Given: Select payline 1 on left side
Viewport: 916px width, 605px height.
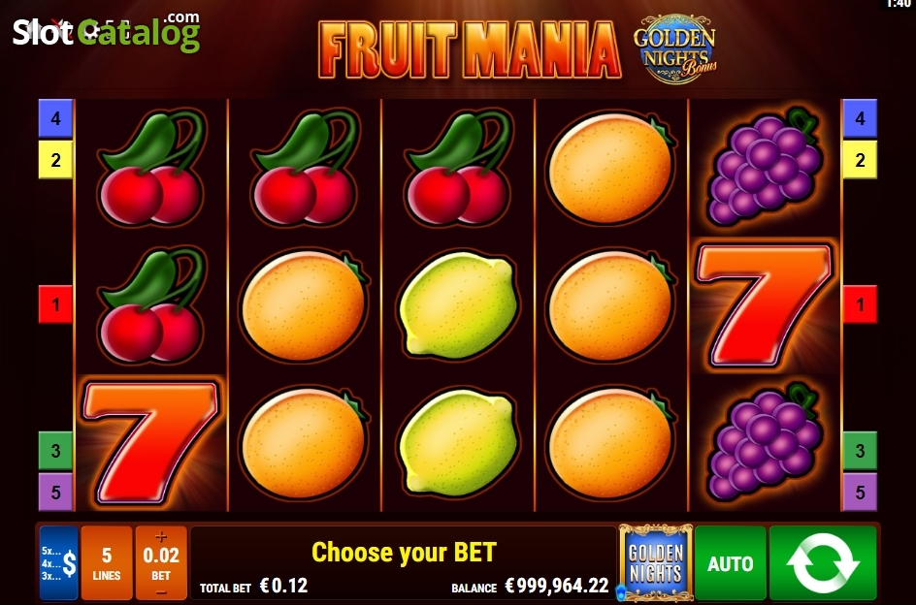Looking at the screenshot, I should (x=55, y=304).
